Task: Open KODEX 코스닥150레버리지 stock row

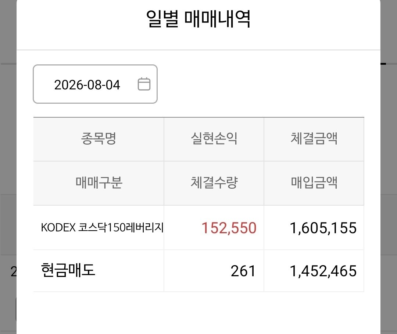Action: pos(102,227)
